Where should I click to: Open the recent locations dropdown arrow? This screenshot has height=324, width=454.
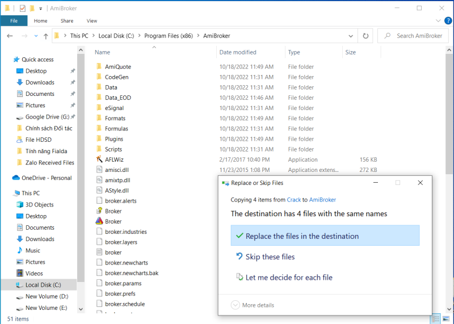tap(35, 36)
